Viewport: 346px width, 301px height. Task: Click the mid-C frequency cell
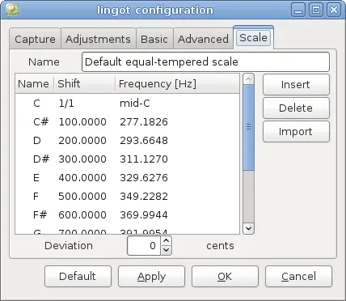pos(135,104)
